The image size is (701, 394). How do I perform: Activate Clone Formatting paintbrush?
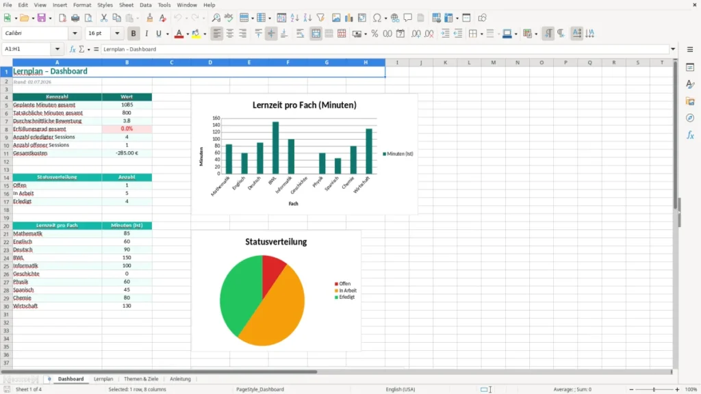point(150,18)
